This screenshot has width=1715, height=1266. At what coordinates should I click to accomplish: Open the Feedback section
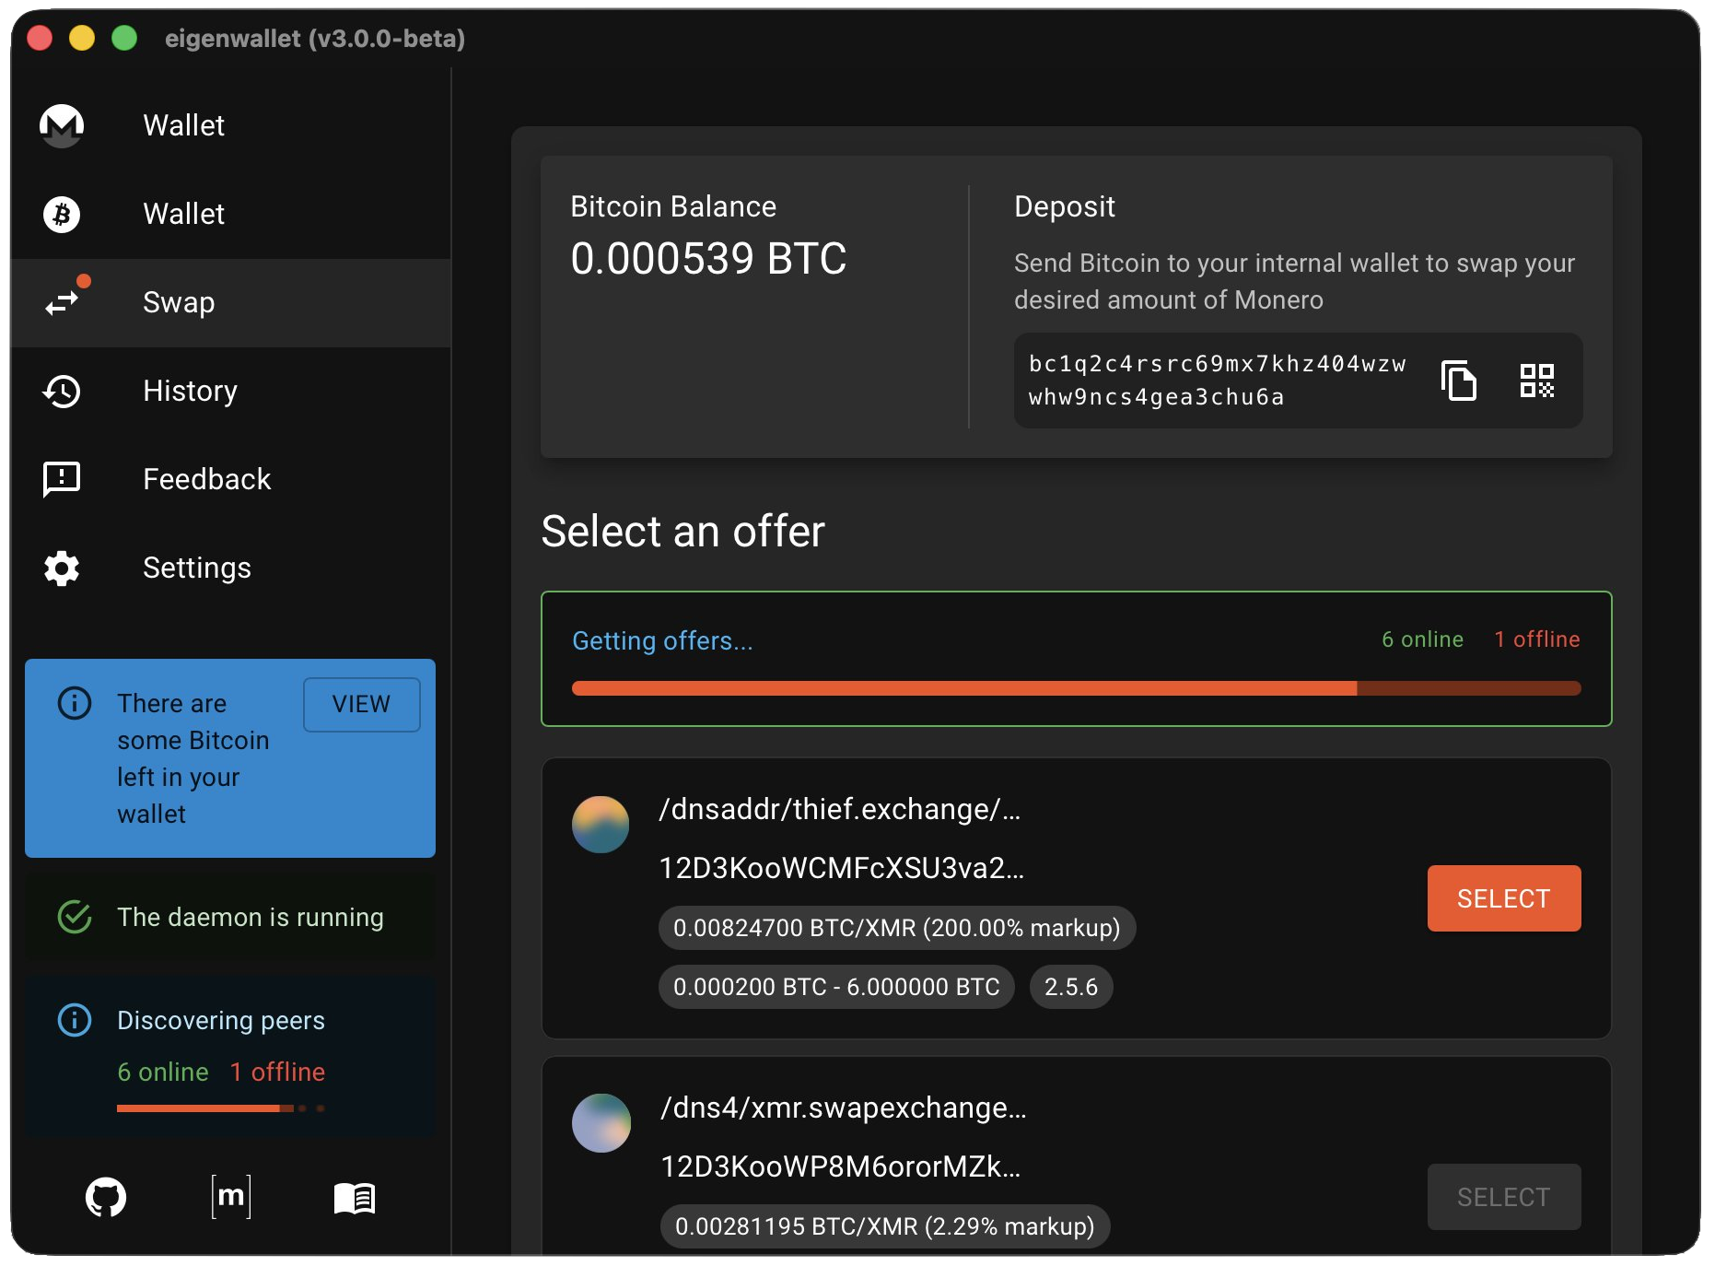click(x=206, y=478)
